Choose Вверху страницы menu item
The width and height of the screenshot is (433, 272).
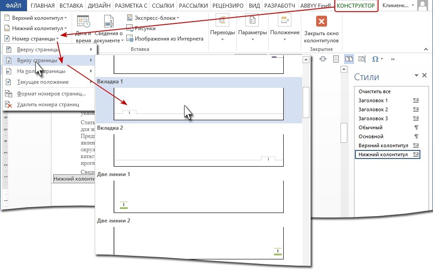click(50, 50)
